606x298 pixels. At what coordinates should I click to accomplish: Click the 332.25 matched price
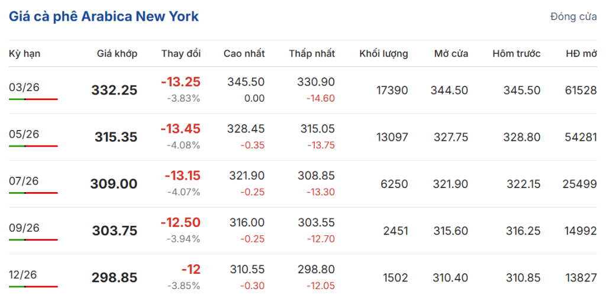click(114, 90)
